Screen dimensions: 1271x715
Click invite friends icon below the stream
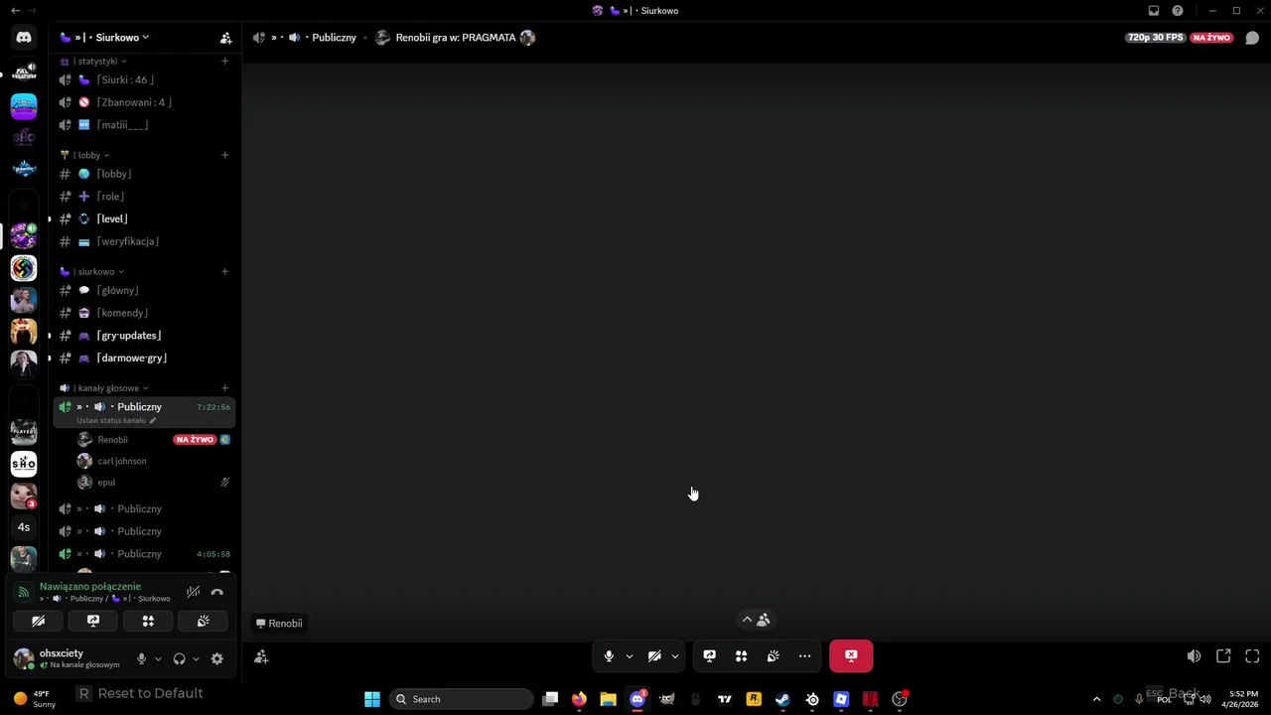(261, 656)
